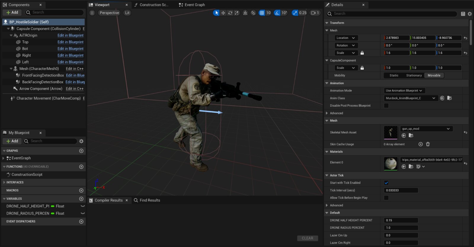Open the Construction Script tab
The image size is (474, 247).
(x=151, y=5)
